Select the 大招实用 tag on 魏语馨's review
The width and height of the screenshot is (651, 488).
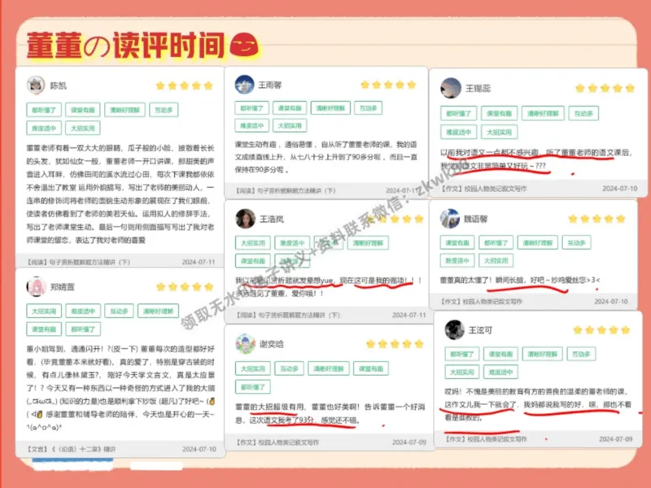coord(496,260)
